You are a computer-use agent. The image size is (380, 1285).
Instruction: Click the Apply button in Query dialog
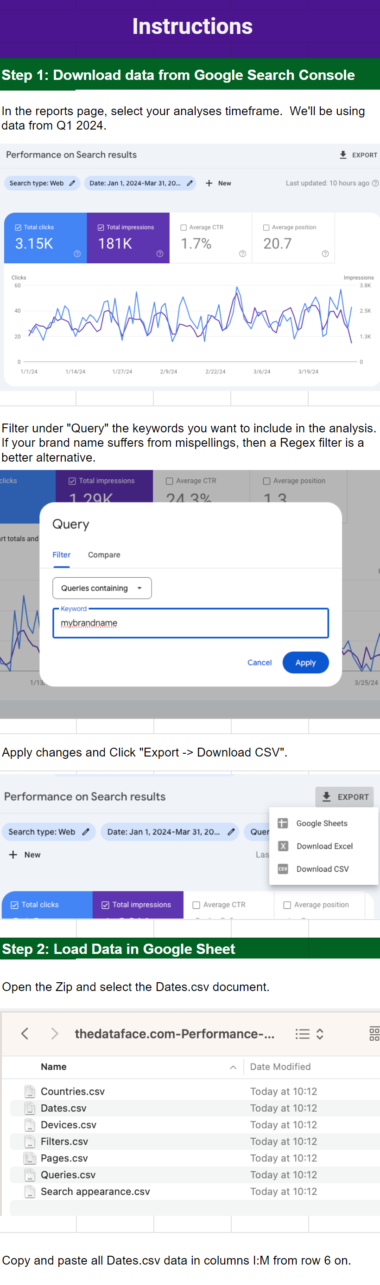[305, 662]
